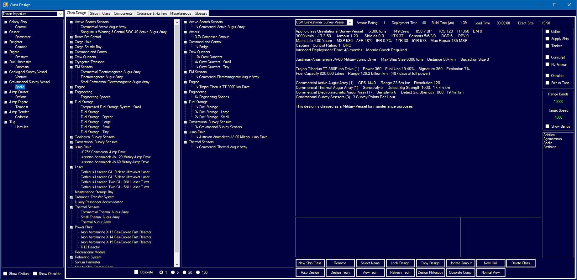Select the quantity 20 radio button
Viewport: 577px width, 280px height.
coord(184,272)
